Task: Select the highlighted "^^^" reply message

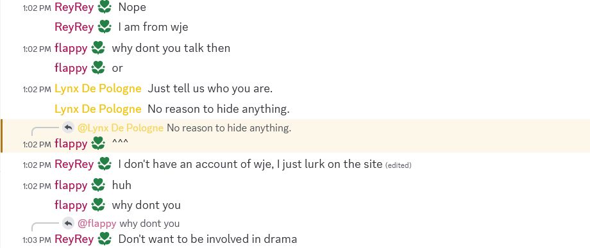Action: coord(296,136)
